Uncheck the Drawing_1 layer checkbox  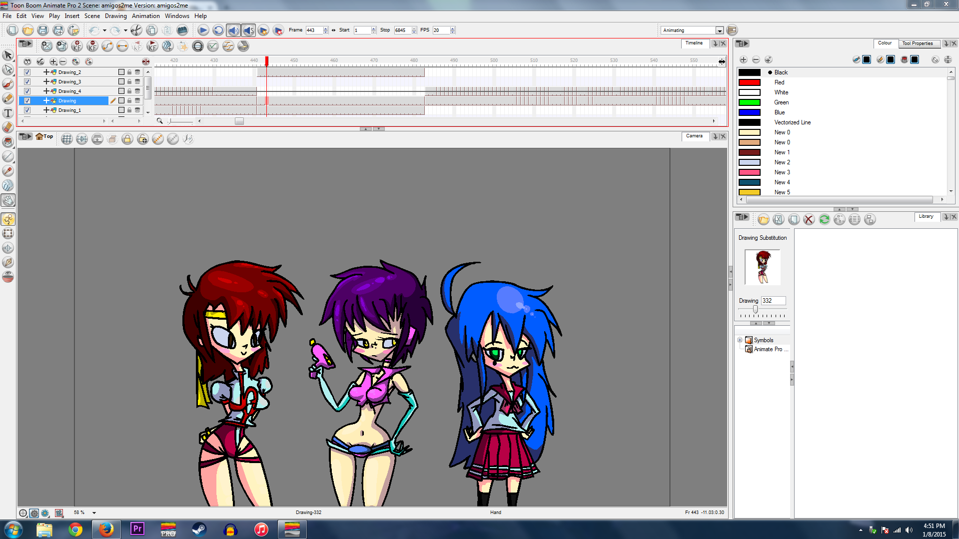[27, 110]
